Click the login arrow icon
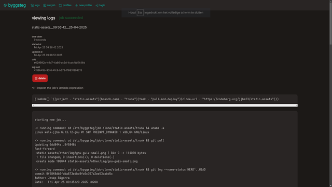 point(97,5)
